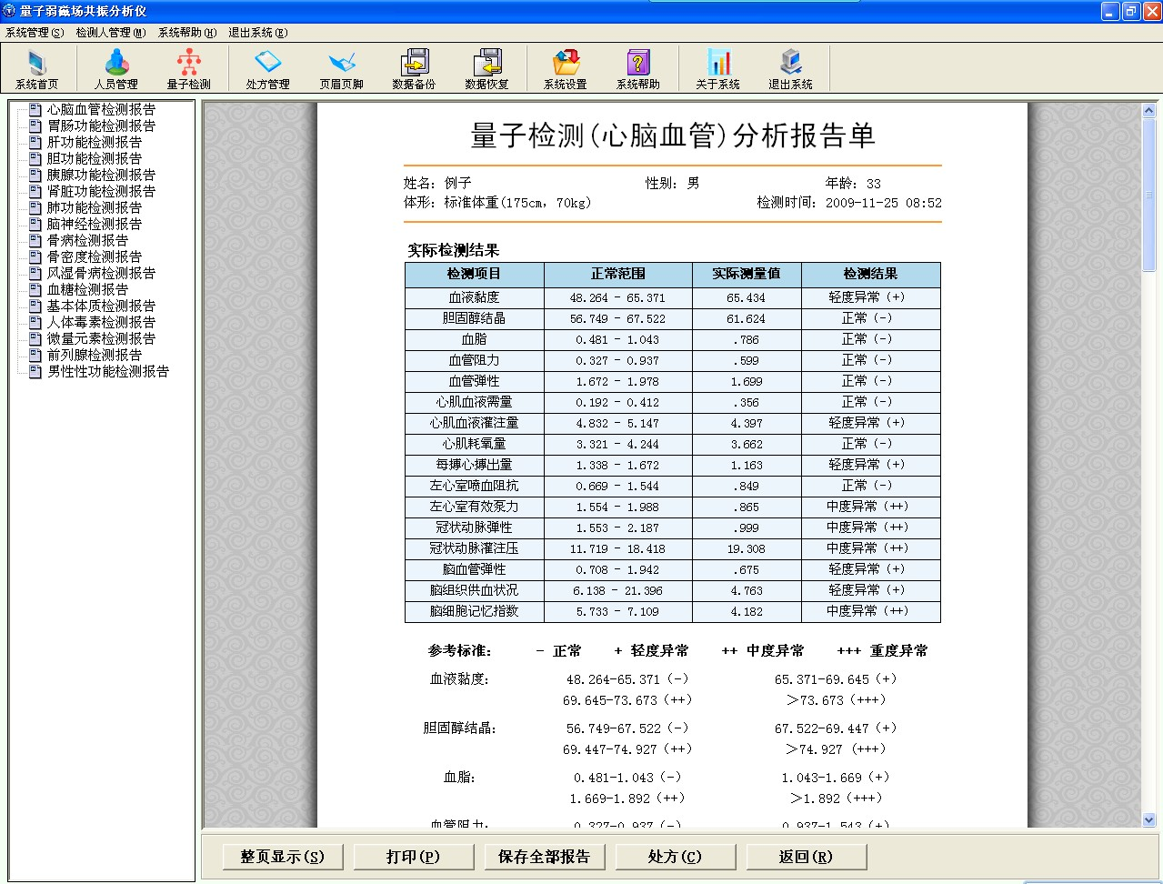
Task: Click test time 2009-11-25 08:52
Action: coord(883,203)
